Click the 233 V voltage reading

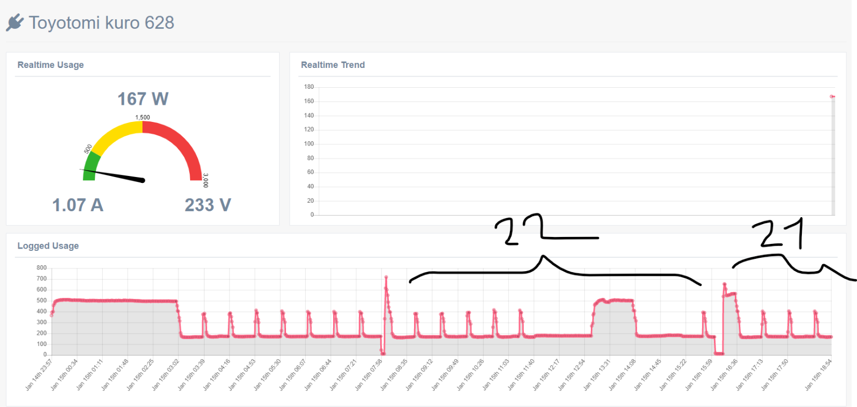click(x=208, y=205)
